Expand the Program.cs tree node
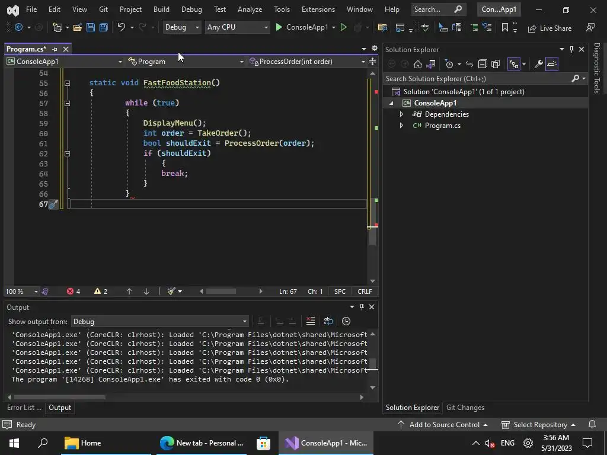Screen dimensions: 607x455 [401, 126]
